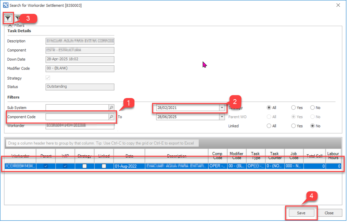
Task: Sort by Strategy column header
Action: 85,156
